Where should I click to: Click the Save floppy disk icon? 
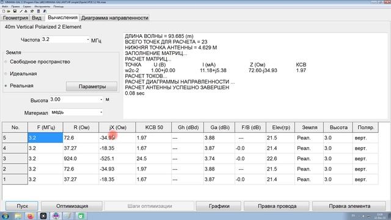coord(15,11)
